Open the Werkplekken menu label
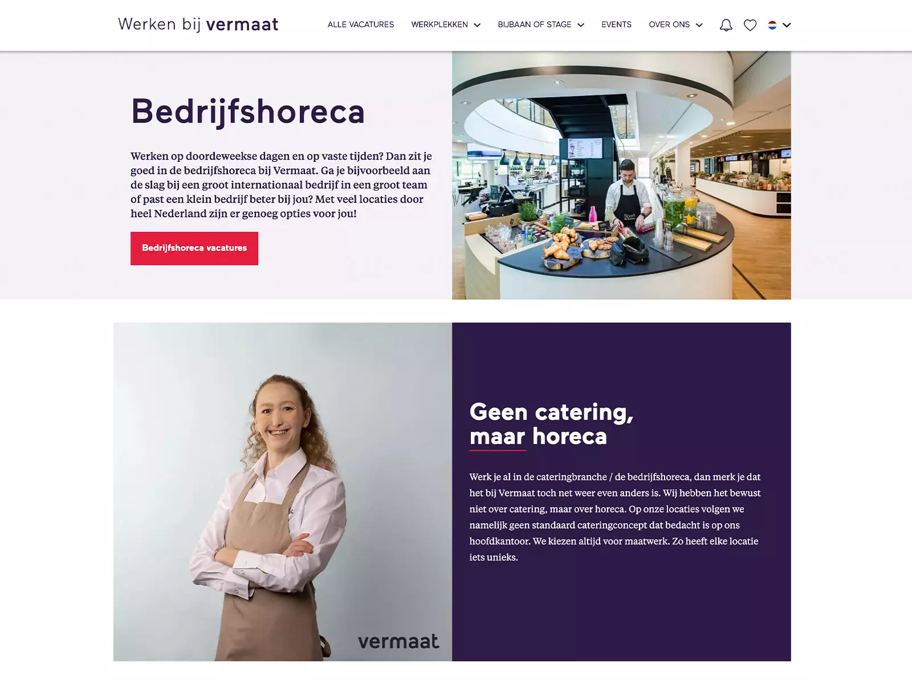This screenshot has height=684, width=912. [x=439, y=25]
